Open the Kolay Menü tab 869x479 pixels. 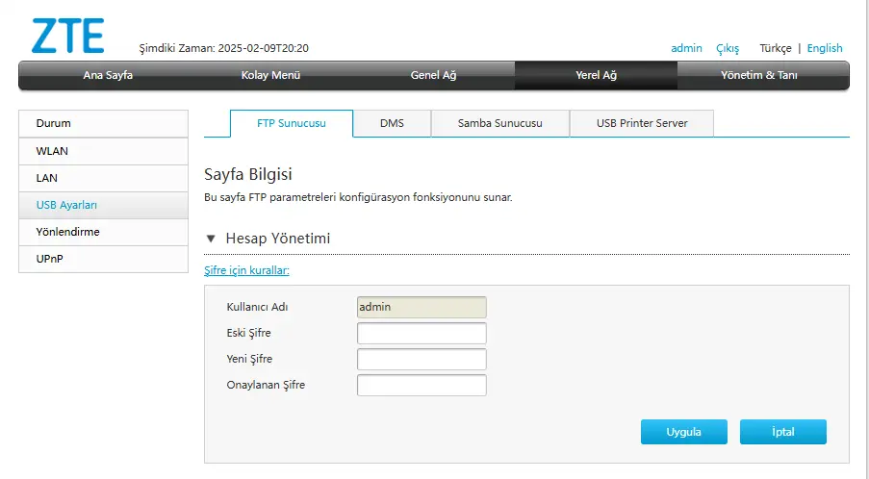(x=270, y=75)
